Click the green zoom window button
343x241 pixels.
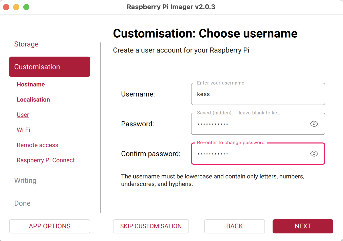(x=26, y=7)
